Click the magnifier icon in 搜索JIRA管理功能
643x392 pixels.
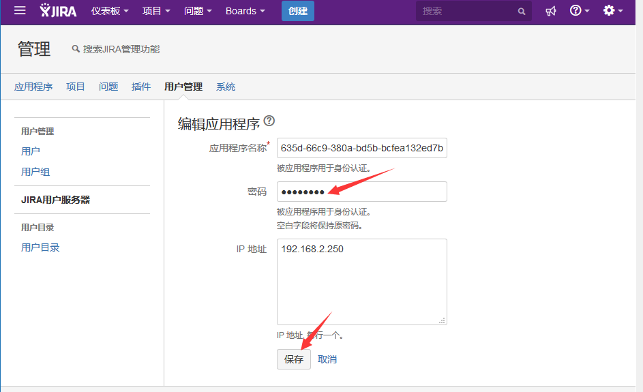pyautogui.click(x=76, y=49)
